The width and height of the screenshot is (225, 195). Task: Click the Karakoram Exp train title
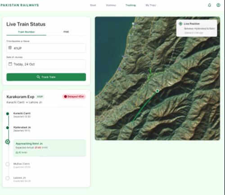[20, 97]
